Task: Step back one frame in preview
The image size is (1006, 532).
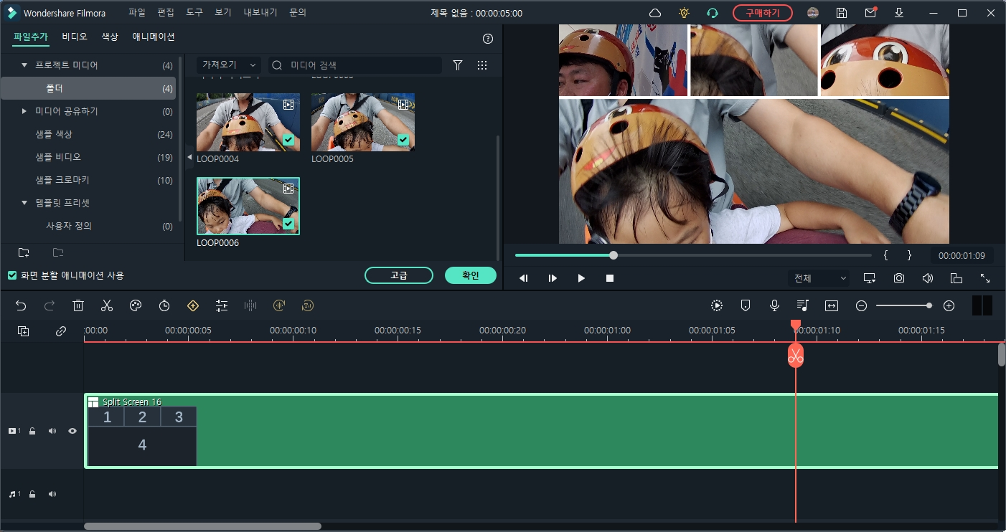Action: click(x=524, y=278)
